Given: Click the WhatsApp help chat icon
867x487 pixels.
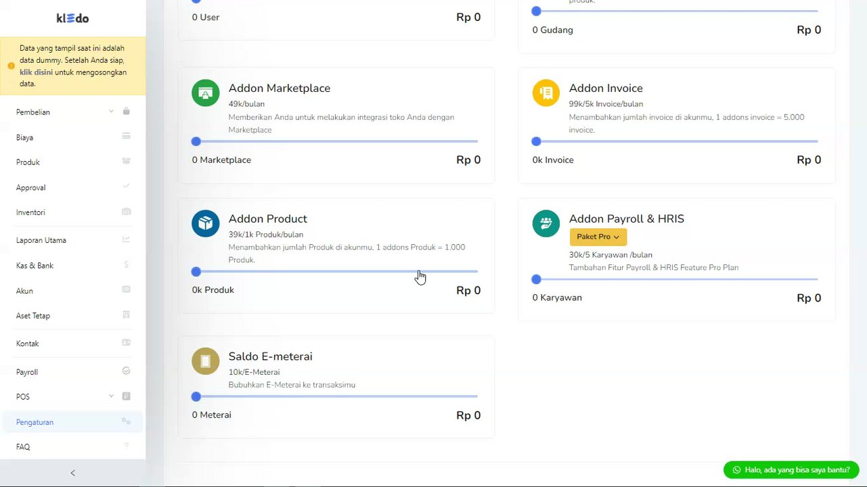Looking at the screenshot, I should tap(736, 469).
